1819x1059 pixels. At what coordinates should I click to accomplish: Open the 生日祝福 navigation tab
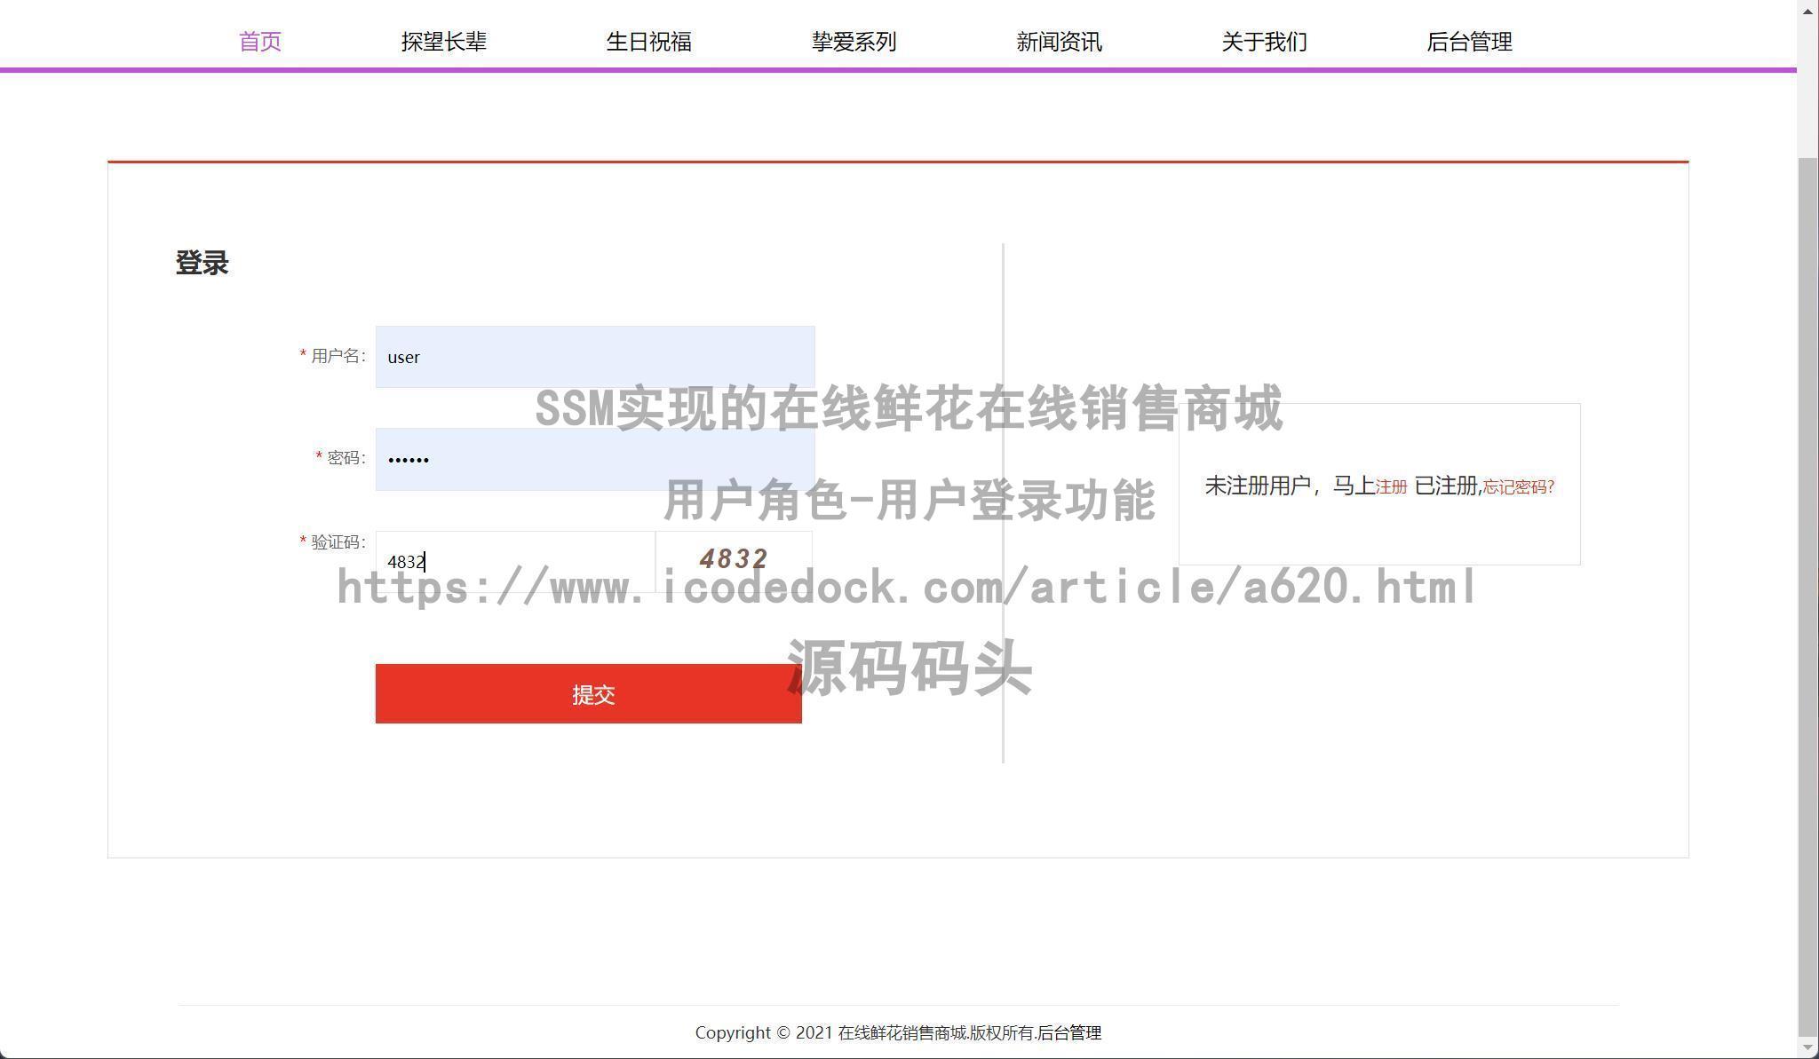pyautogui.click(x=649, y=41)
